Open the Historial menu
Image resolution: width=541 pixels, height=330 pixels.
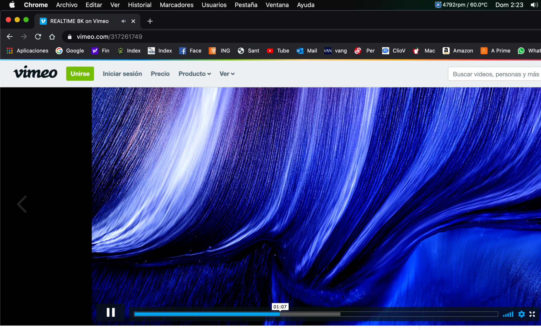(140, 5)
